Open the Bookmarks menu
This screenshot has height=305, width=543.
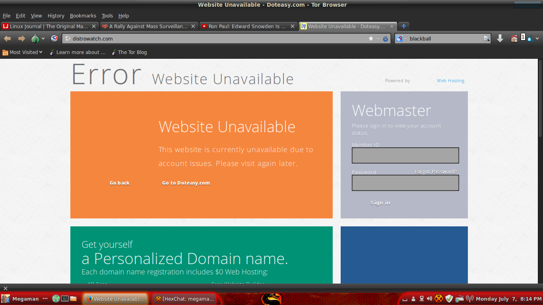[x=83, y=15]
